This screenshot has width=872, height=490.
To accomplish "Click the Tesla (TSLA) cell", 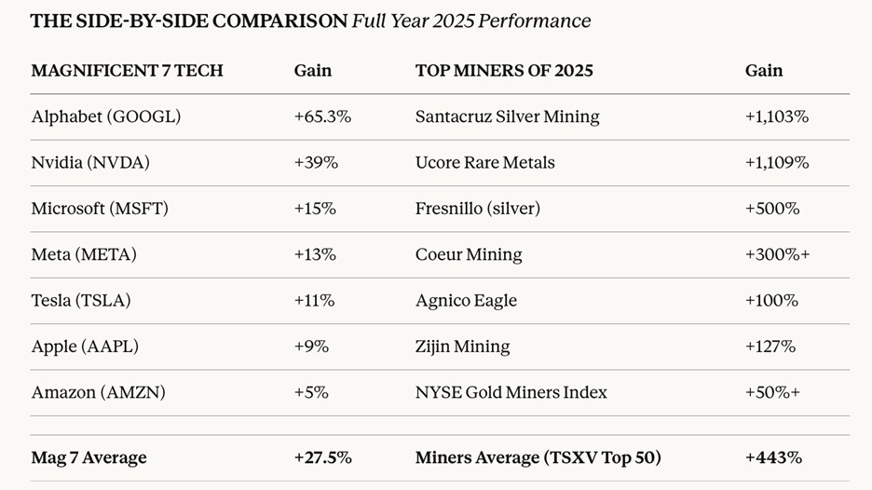I will [81, 300].
